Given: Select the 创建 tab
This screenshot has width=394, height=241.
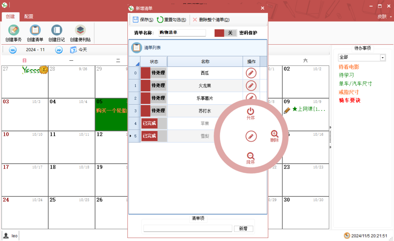Looking at the screenshot, I should [10, 17].
